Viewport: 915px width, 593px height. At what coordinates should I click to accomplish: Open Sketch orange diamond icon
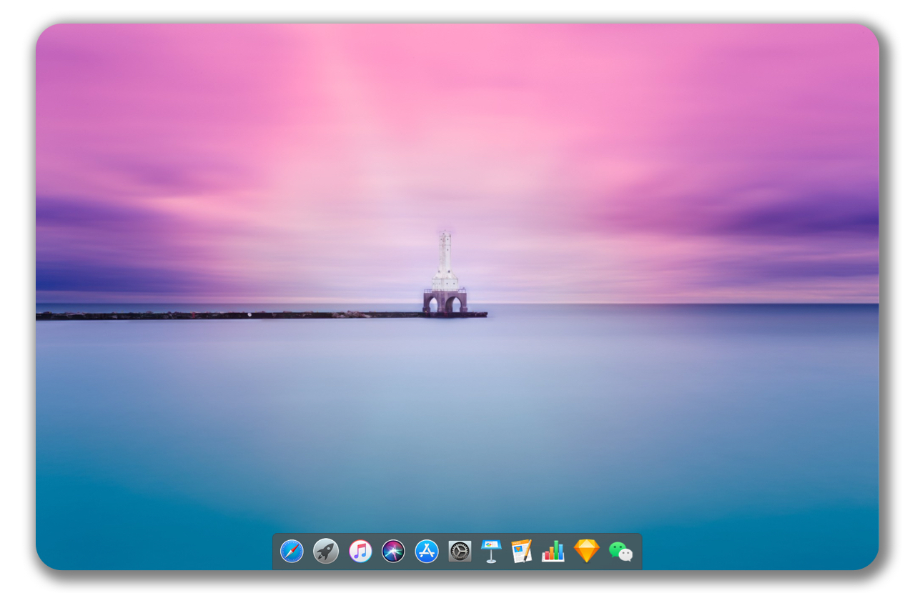[x=586, y=551]
